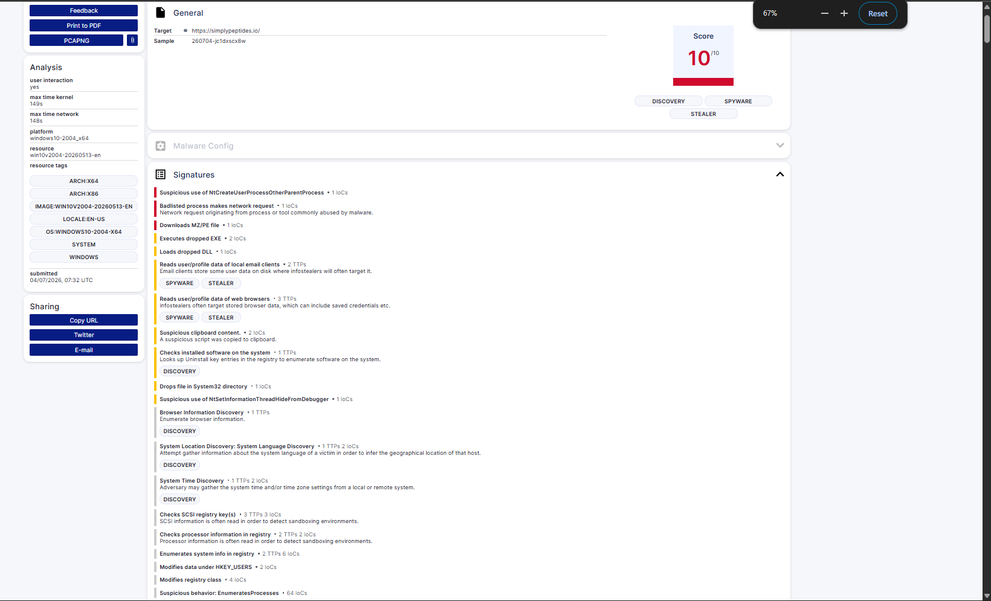Image resolution: width=991 pixels, height=601 pixels.
Task: Click scrollbar up arrow at top
Action: pyautogui.click(x=987, y=5)
